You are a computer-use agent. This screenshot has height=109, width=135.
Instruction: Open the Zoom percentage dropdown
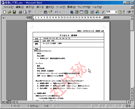(116, 12)
